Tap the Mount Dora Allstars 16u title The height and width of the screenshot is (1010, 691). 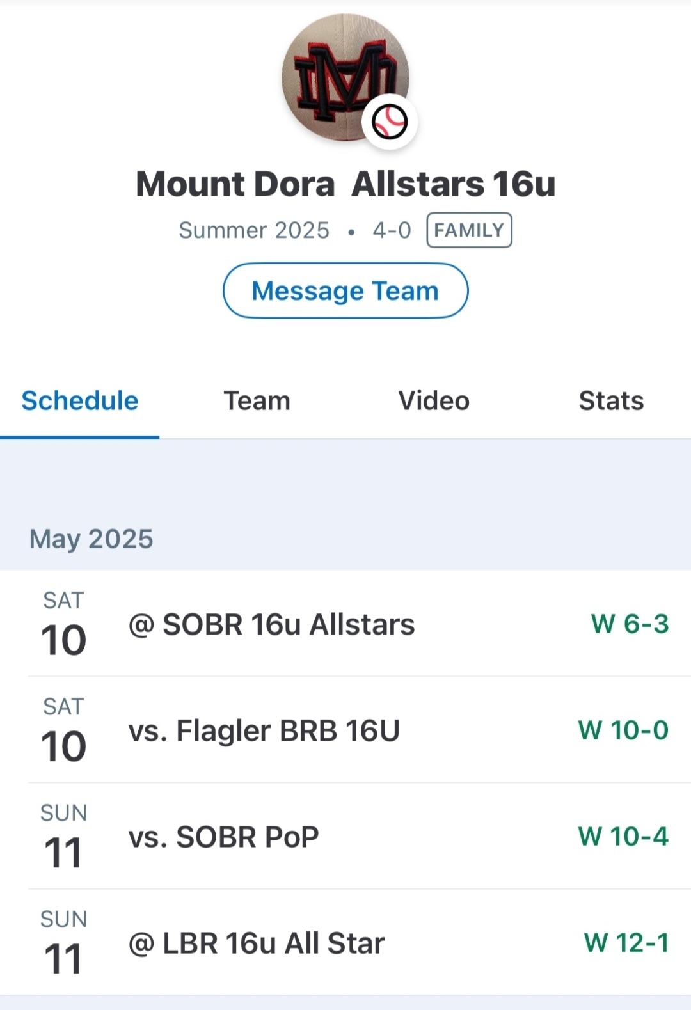coord(345,184)
